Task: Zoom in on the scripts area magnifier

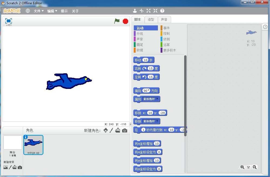Action: click(255, 167)
